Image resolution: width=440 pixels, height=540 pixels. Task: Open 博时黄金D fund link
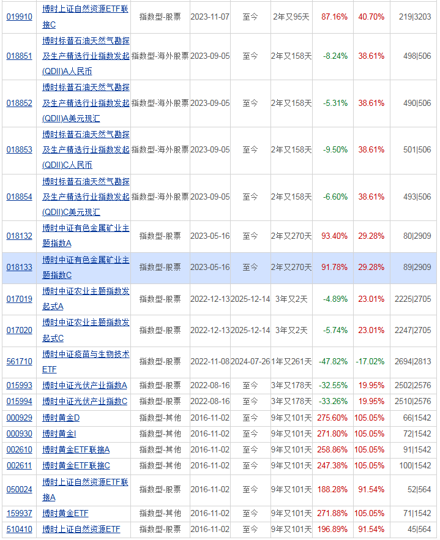(61, 418)
